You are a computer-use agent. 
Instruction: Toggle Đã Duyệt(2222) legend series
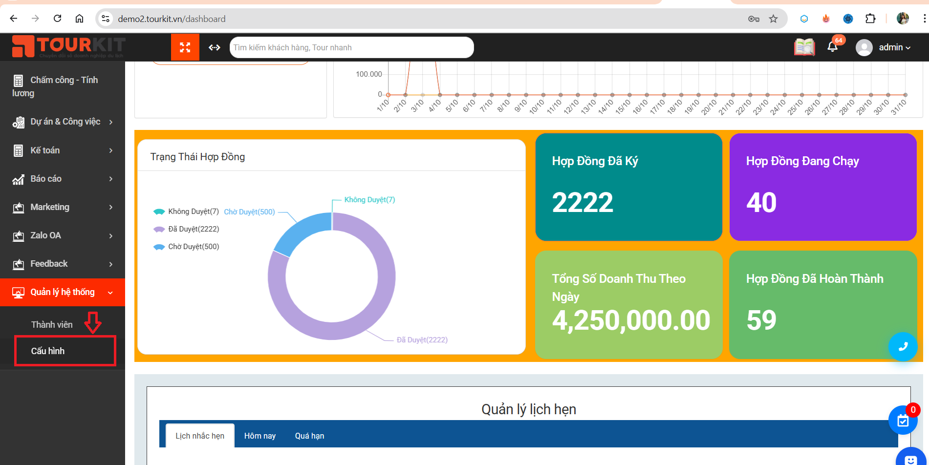pos(187,229)
